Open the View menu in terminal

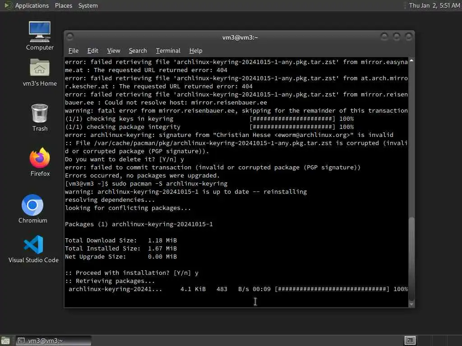point(113,50)
